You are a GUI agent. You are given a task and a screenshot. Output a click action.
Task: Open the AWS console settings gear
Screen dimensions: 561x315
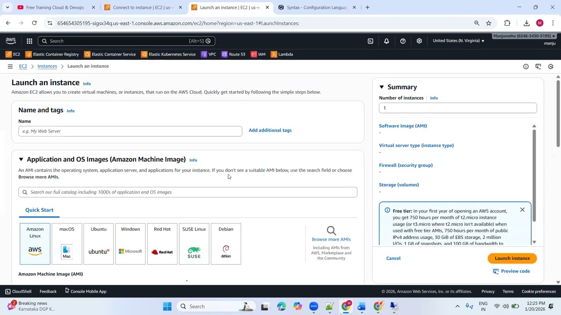point(419,41)
